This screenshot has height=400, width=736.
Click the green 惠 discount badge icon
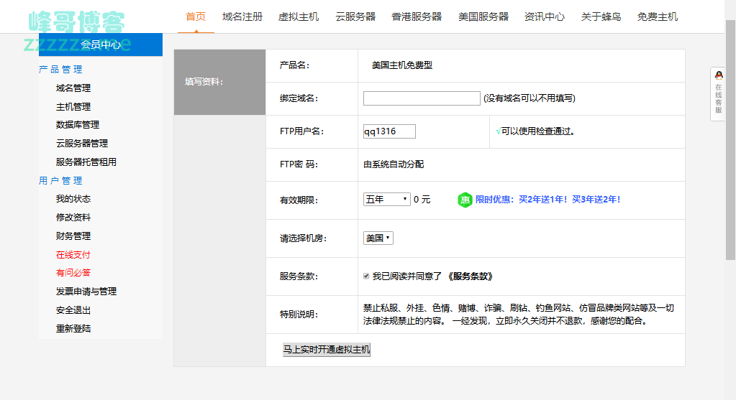tap(465, 200)
